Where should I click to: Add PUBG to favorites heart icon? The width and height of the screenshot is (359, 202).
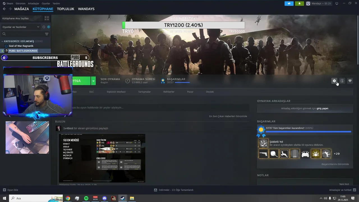[350, 81]
